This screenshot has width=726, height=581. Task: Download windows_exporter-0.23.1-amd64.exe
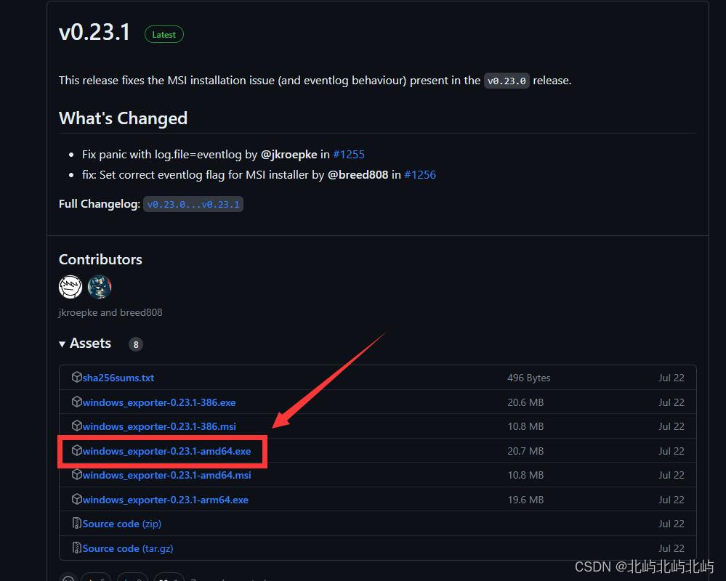coord(166,451)
